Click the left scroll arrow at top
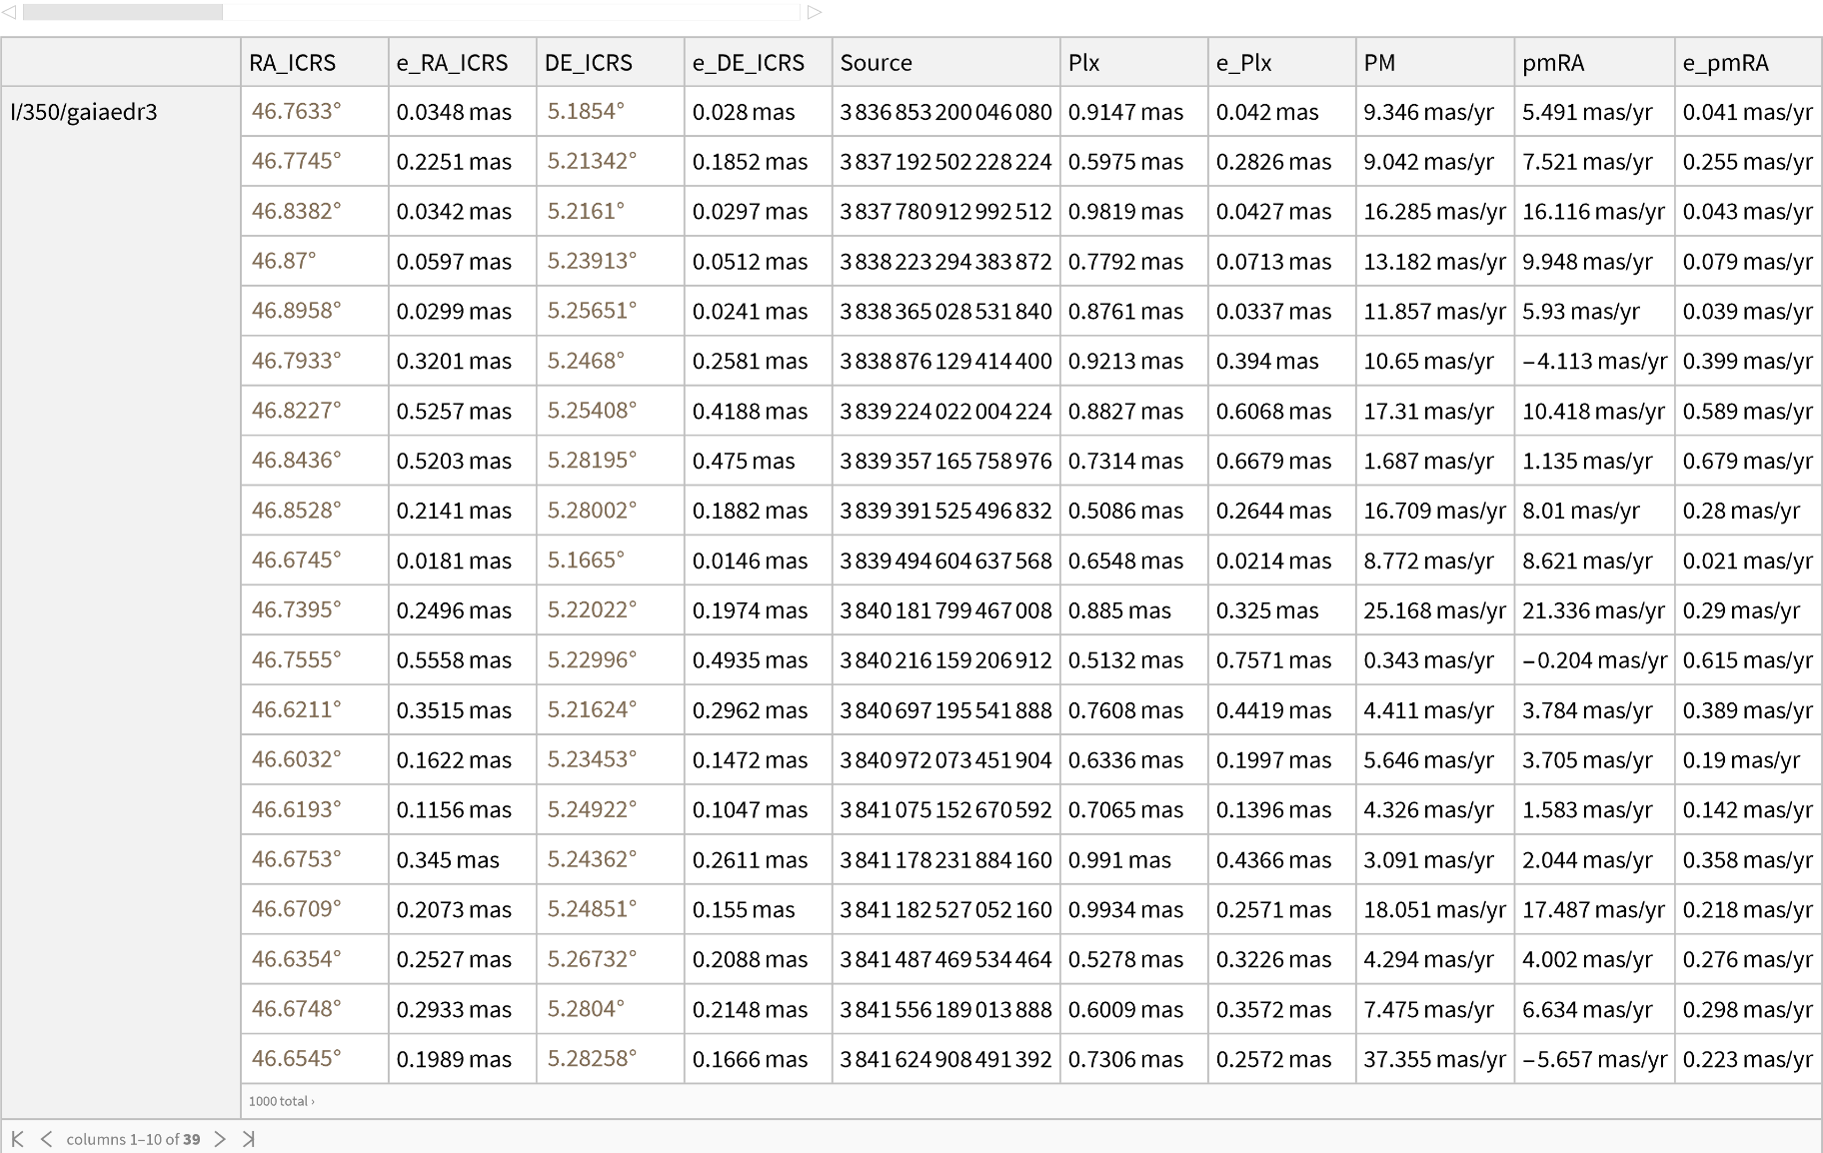Viewport: 1823px width, 1153px height. (x=8, y=12)
